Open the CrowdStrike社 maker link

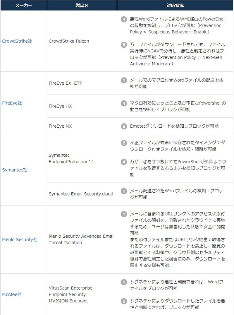(17, 41)
